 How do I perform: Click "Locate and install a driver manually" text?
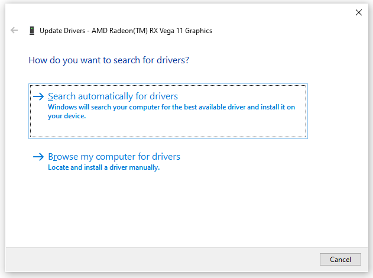[103, 167]
